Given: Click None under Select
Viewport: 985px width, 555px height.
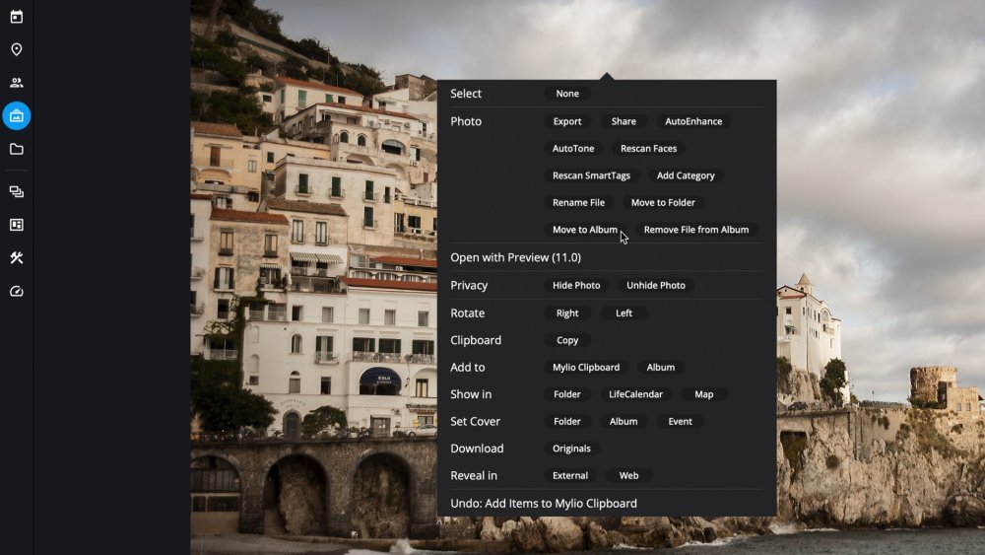Looking at the screenshot, I should coord(567,94).
